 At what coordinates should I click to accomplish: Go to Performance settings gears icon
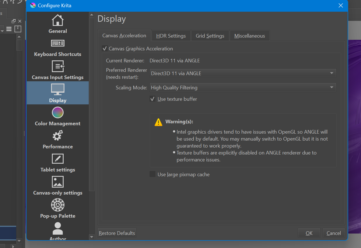pos(58,136)
